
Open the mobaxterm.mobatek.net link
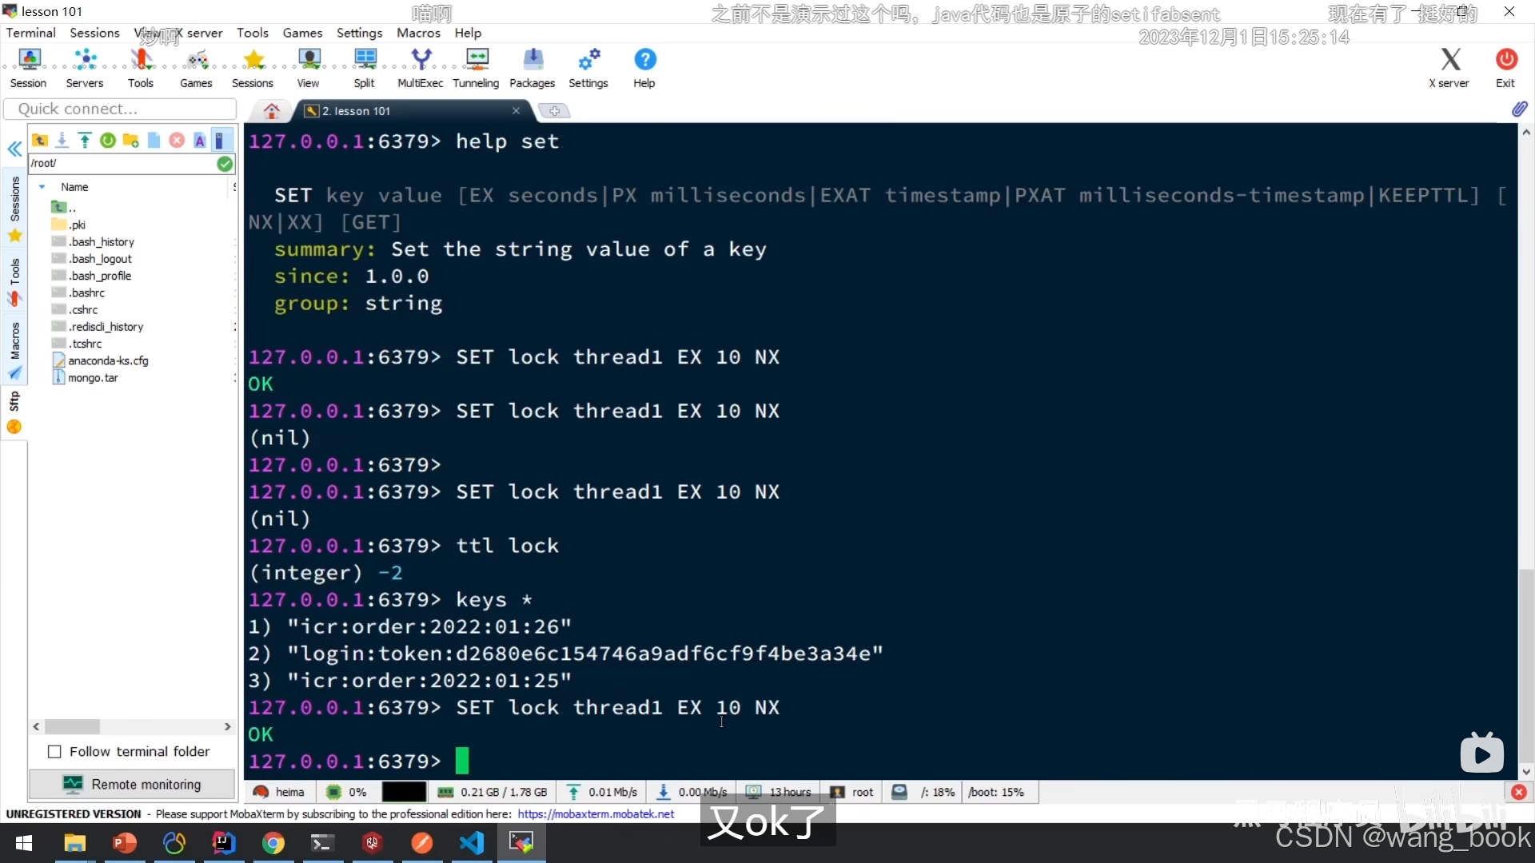click(596, 814)
